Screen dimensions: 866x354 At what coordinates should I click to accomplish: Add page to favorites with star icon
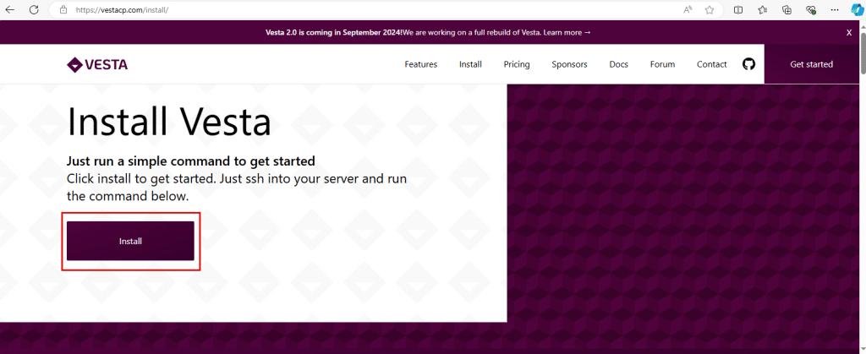point(710,10)
